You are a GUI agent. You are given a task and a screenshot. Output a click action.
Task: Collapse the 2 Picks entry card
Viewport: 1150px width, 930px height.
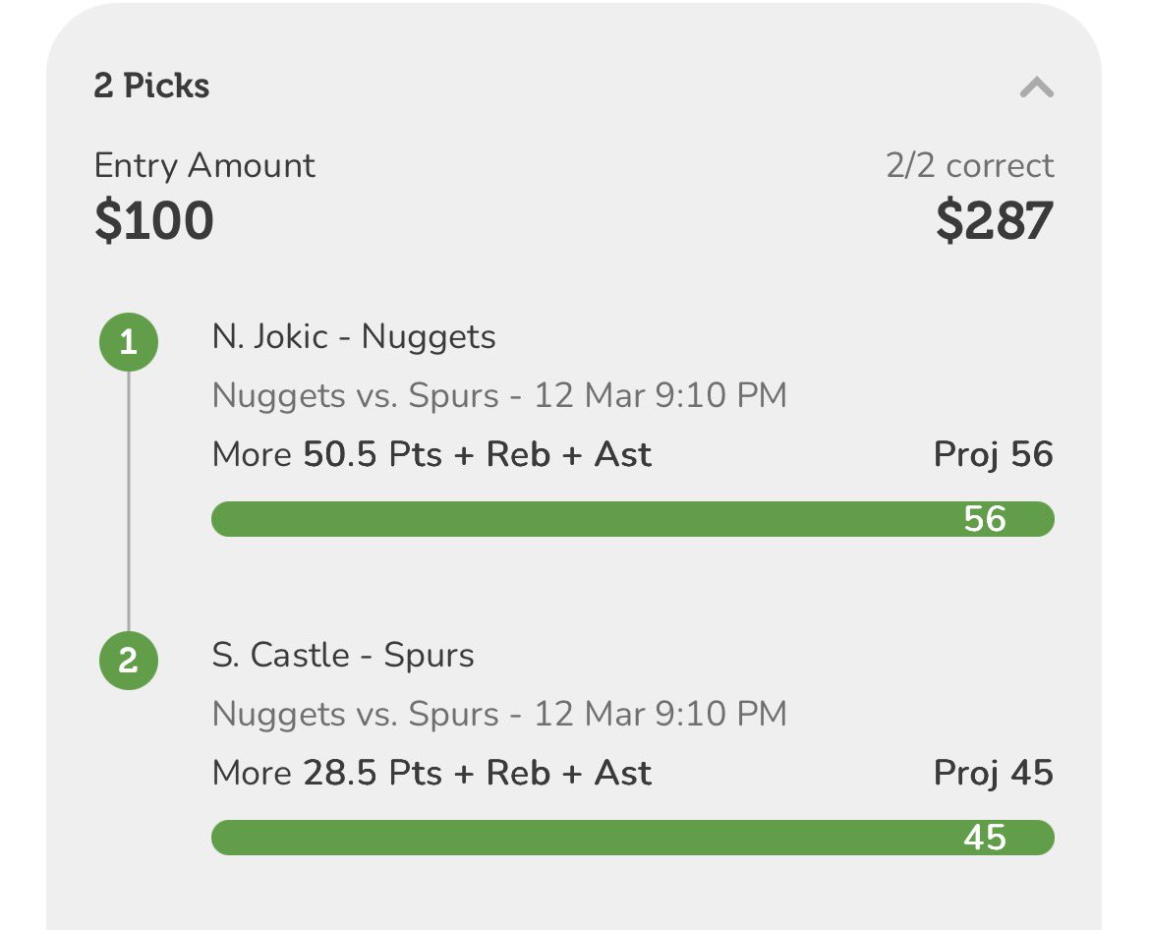(x=1036, y=88)
